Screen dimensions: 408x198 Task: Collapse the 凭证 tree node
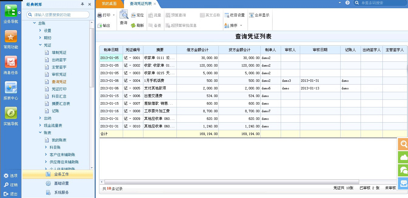click(40, 45)
